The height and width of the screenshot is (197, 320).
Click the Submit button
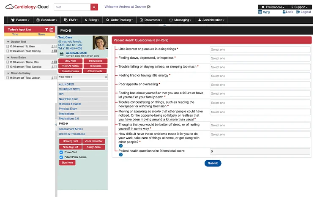(213, 163)
